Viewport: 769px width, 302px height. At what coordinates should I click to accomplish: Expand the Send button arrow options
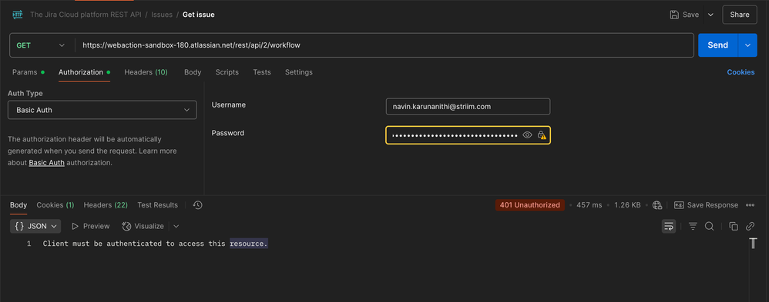click(747, 45)
